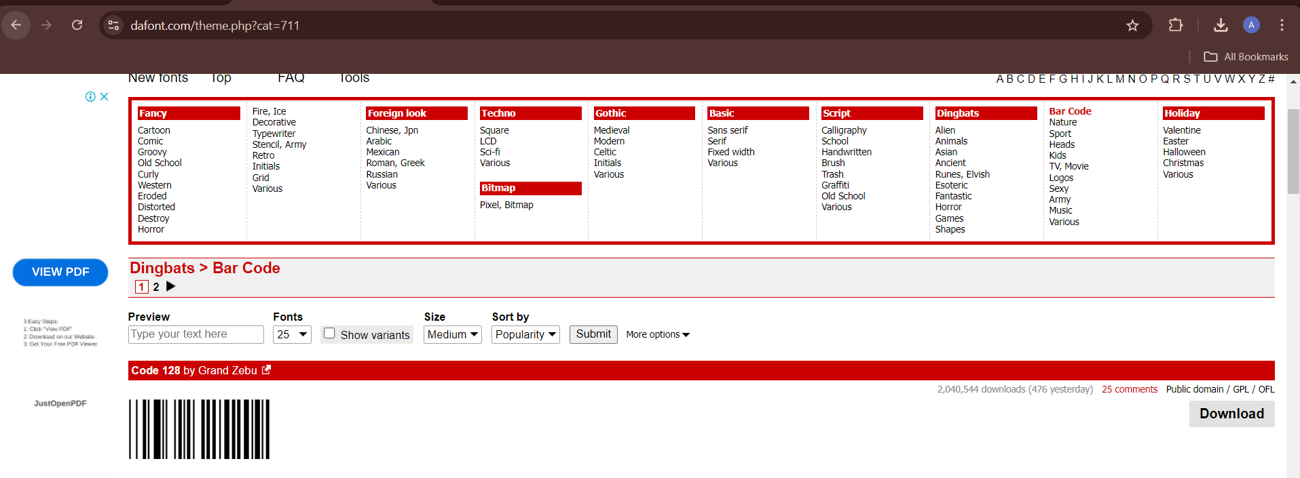Open the Fancy category header

[x=189, y=113]
